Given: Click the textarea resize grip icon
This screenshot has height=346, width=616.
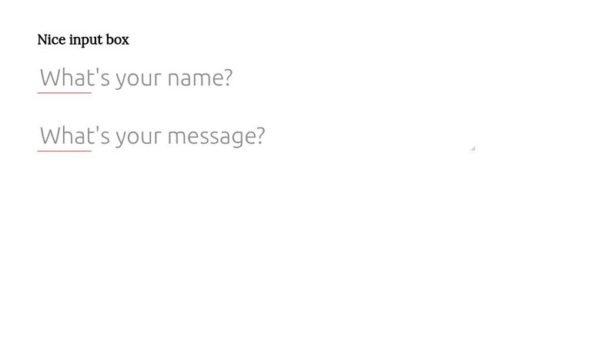Looking at the screenshot, I should point(473,148).
